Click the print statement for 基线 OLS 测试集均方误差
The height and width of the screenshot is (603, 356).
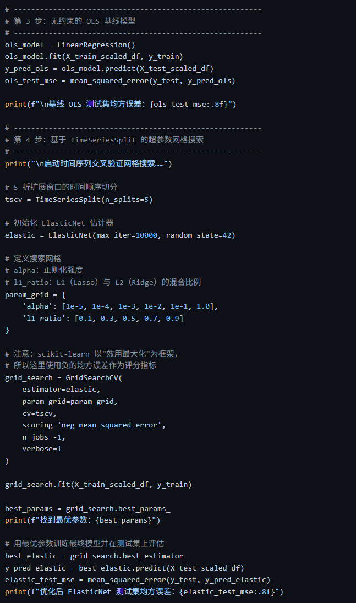[x=121, y=104]
